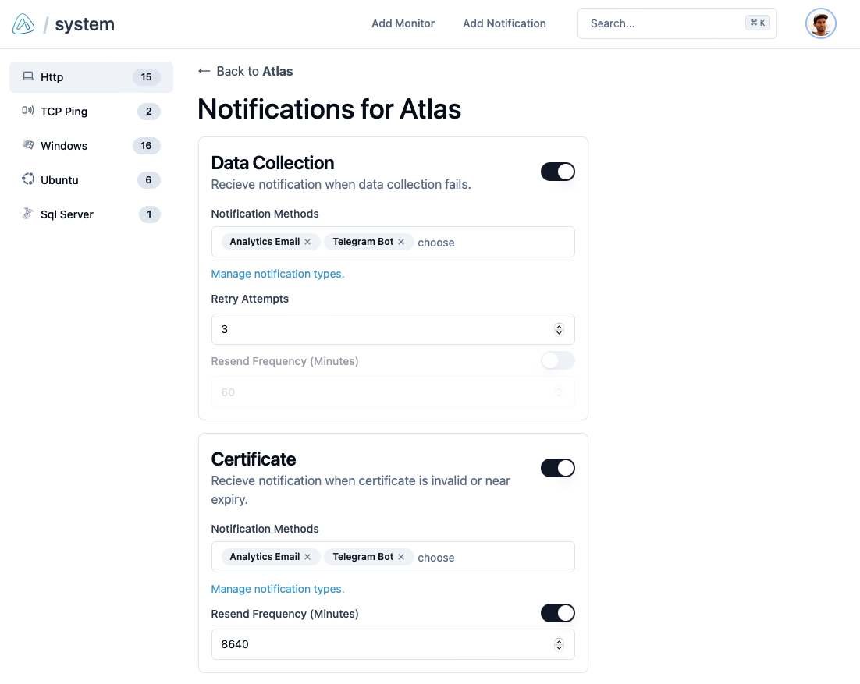Increment Retry Attempts using the stepper
This screenshot has height=684, width=860.
tap(559, 326)
